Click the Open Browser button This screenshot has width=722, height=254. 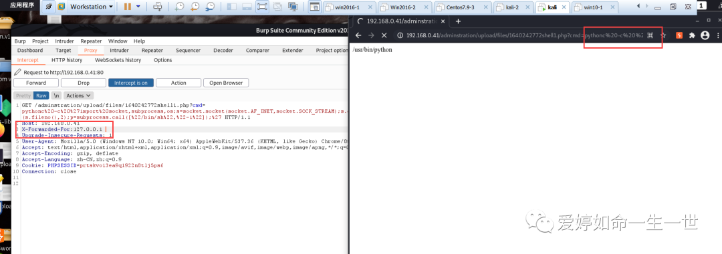click(226, 83)
